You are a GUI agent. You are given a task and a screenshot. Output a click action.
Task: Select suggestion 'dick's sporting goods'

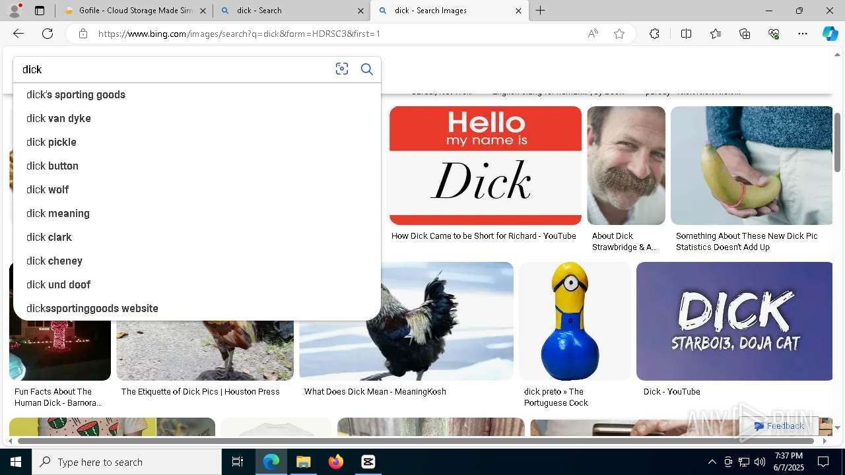pyautogui.click(x=197, y=94)
